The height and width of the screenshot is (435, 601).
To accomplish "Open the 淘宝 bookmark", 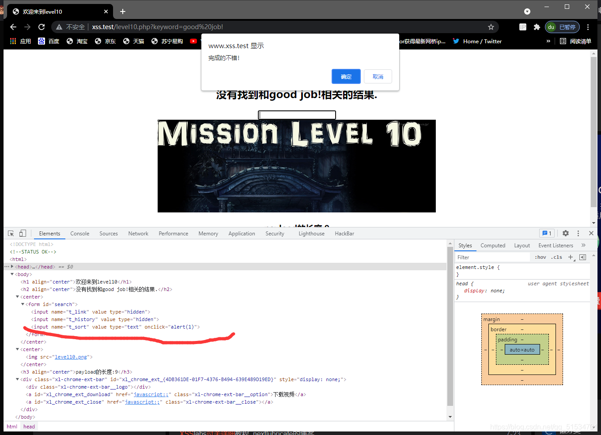I will pos(77,41).
